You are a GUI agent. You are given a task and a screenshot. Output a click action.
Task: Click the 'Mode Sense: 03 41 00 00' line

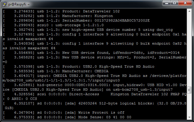point(67,117)
